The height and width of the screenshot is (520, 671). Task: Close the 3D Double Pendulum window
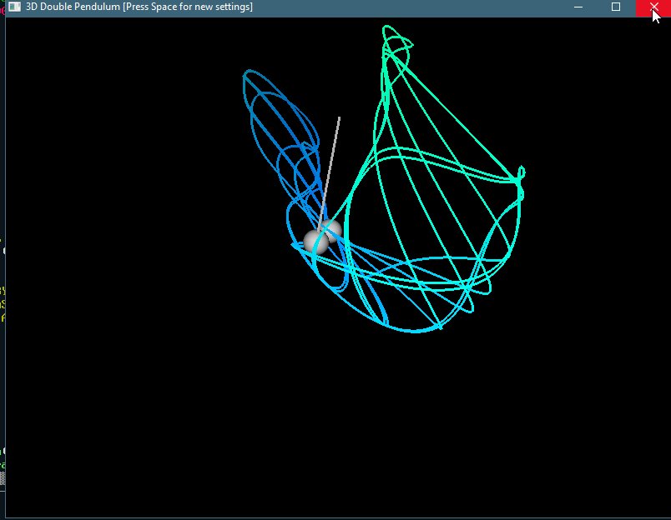click(653, 7)
